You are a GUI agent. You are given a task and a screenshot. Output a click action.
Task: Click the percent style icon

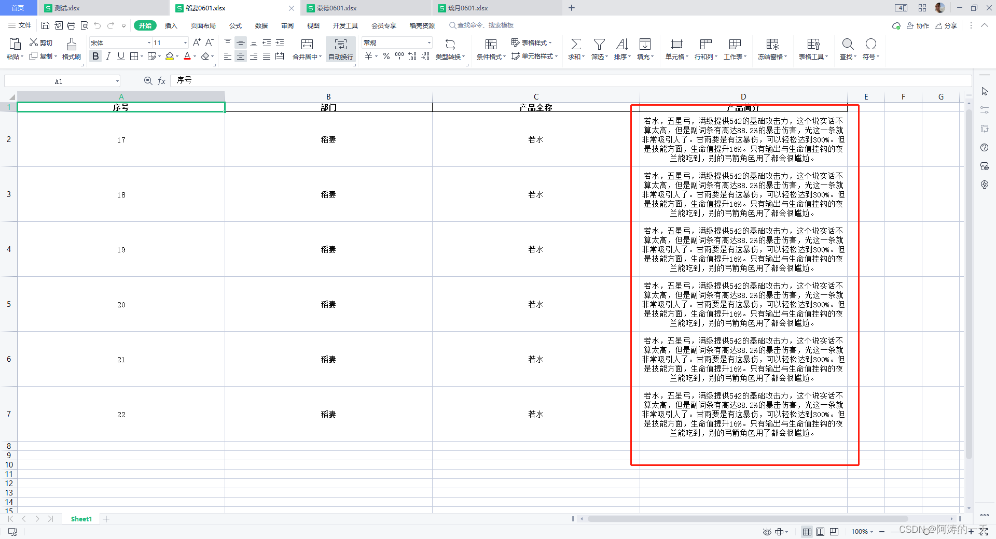click(386, 56)
